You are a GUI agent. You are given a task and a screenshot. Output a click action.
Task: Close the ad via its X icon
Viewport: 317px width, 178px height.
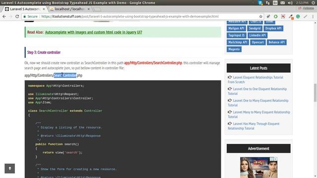coord(275,159)
